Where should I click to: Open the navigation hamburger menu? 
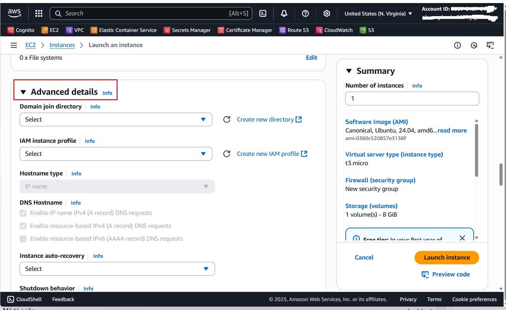13,45
